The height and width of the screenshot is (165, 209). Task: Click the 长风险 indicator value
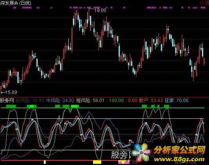[x=30, y=101]
